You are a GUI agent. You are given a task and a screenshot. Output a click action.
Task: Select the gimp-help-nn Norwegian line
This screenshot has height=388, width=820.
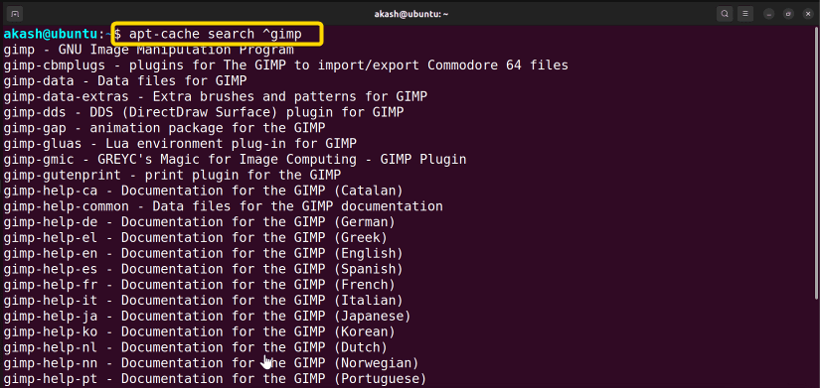212,363
